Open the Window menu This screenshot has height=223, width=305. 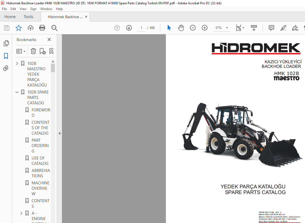(46, 9)
